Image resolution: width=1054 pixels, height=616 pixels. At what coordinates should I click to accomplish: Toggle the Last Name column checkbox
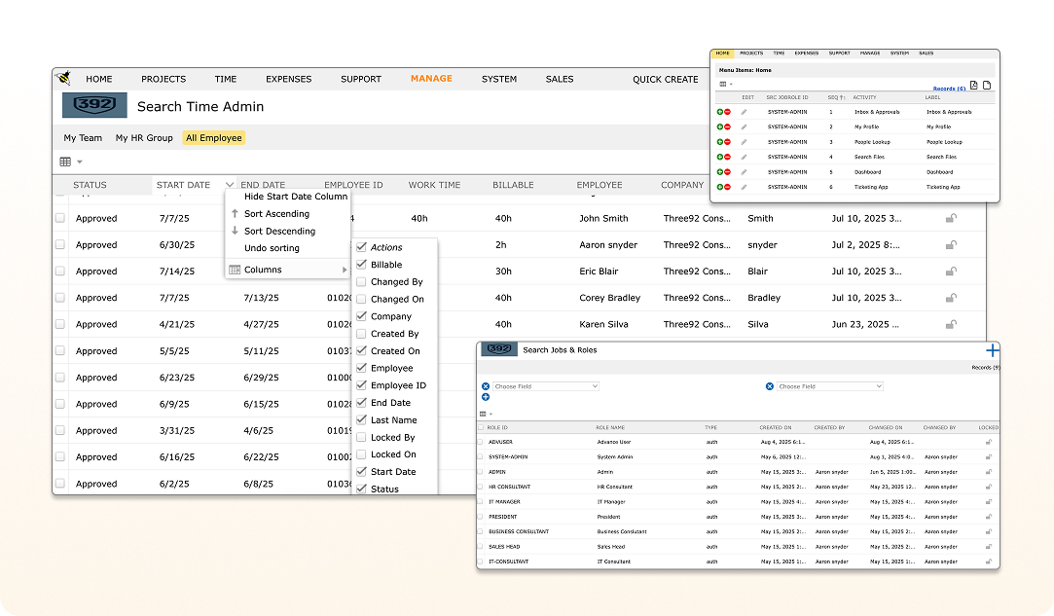tap(362, 419)
